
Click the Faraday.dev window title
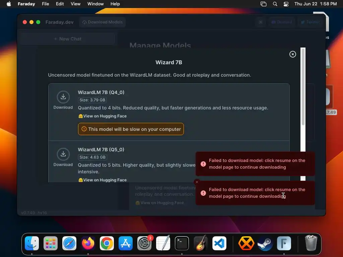(60, 22)
